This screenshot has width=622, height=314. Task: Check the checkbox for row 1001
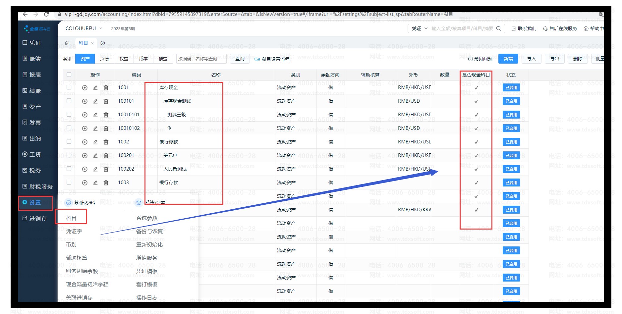pos(69,87)
